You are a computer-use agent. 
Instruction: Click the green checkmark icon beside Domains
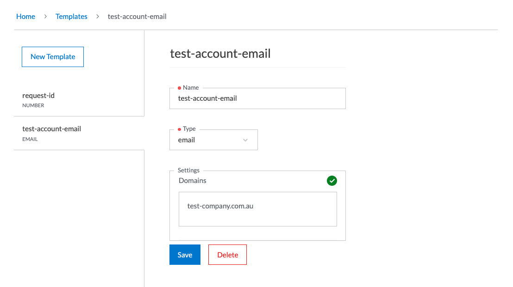(332, 181)
